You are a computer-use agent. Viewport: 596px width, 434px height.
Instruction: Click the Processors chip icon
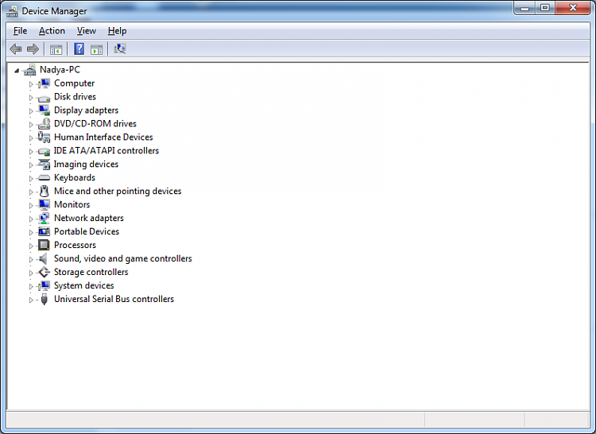tap(44, 245)
